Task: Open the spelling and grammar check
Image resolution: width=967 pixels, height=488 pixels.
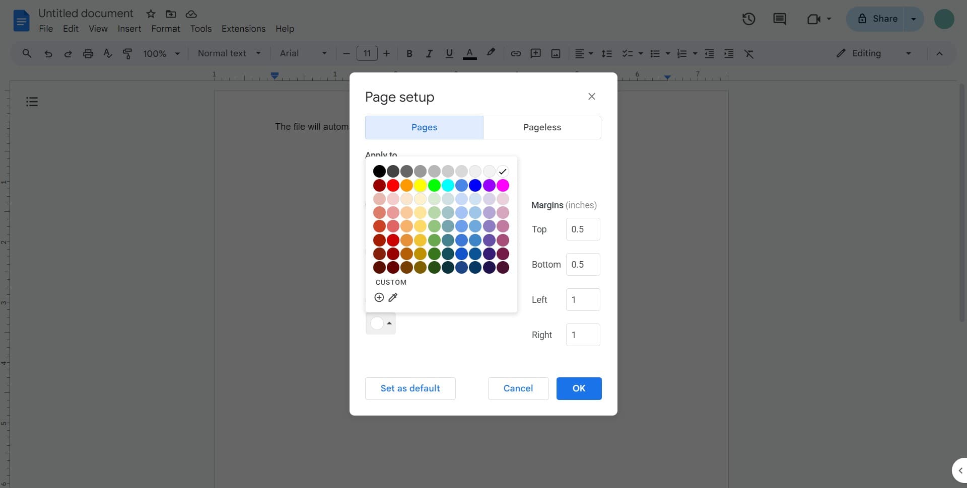Action: pyautogui.click(x=107, y=53)
